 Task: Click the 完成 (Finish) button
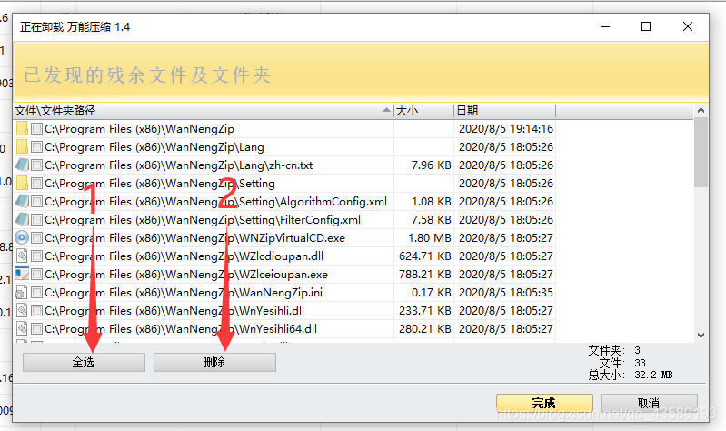544,403
